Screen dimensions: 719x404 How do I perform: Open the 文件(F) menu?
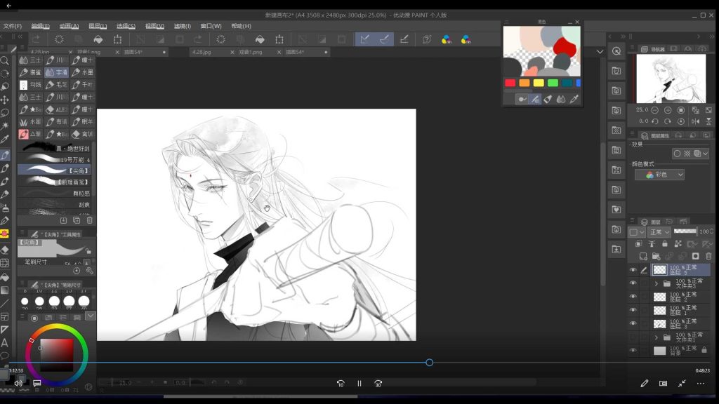(x=13, y=26)
